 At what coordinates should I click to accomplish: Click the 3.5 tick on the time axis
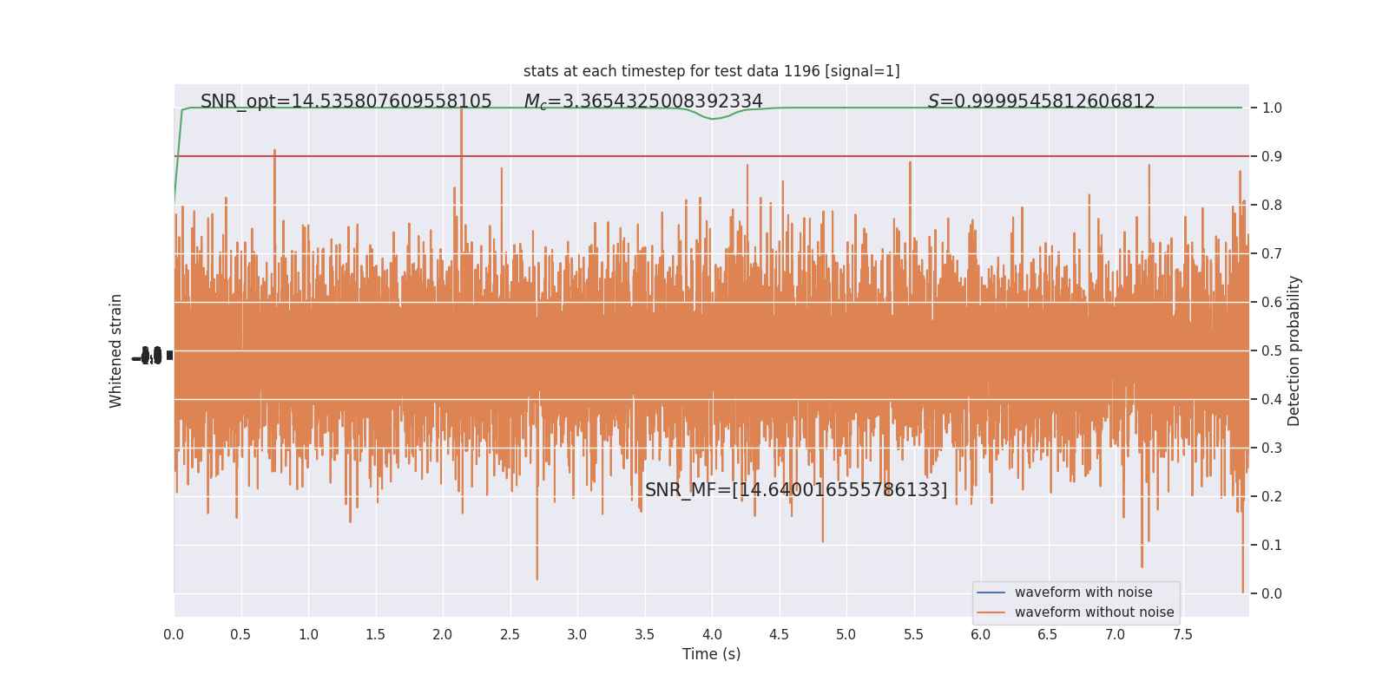pos(644,634)
